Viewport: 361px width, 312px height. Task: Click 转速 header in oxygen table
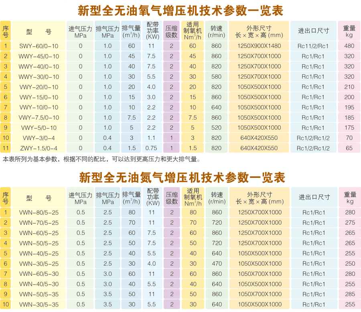217,31
